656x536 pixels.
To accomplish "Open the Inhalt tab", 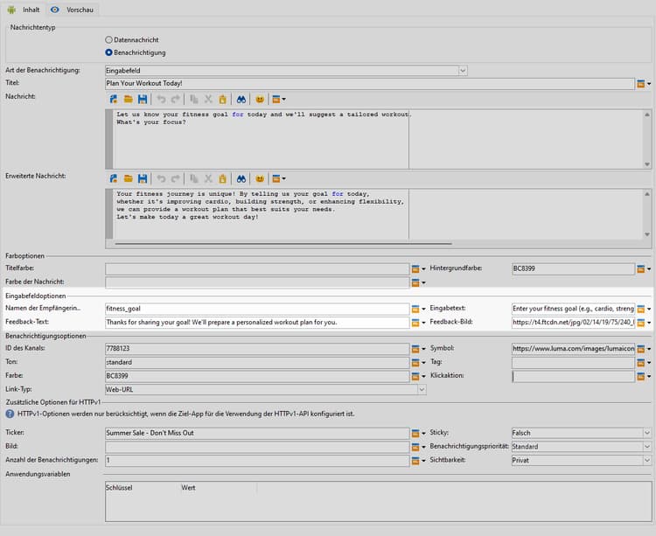I will 24,9.
